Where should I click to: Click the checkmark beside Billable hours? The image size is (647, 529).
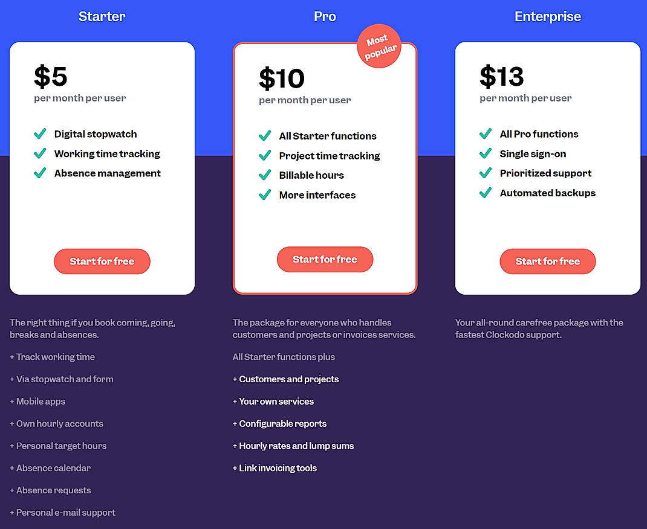click(x=265, y=176)
